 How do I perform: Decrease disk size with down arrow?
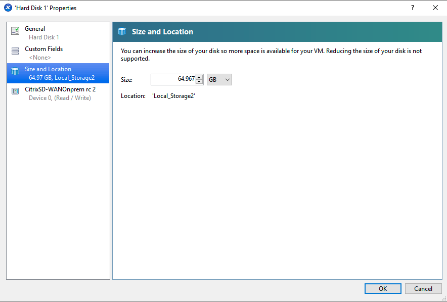[200, 82]
